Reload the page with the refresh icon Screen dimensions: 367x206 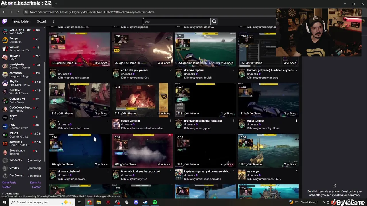[x=18, y=12]
